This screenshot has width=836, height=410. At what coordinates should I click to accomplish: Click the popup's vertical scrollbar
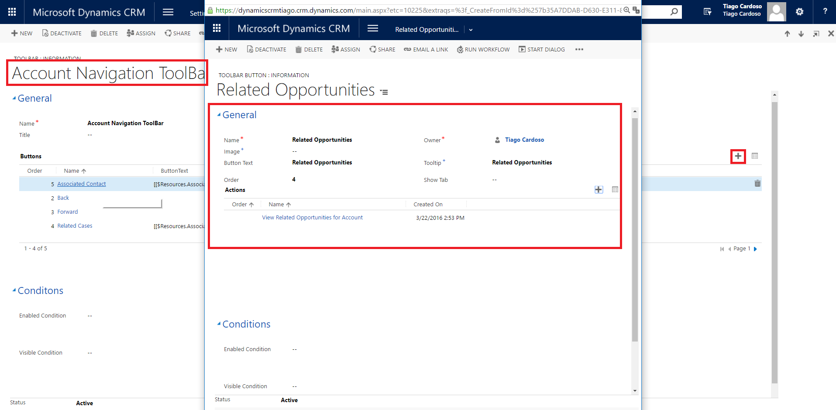click(635, 227)
